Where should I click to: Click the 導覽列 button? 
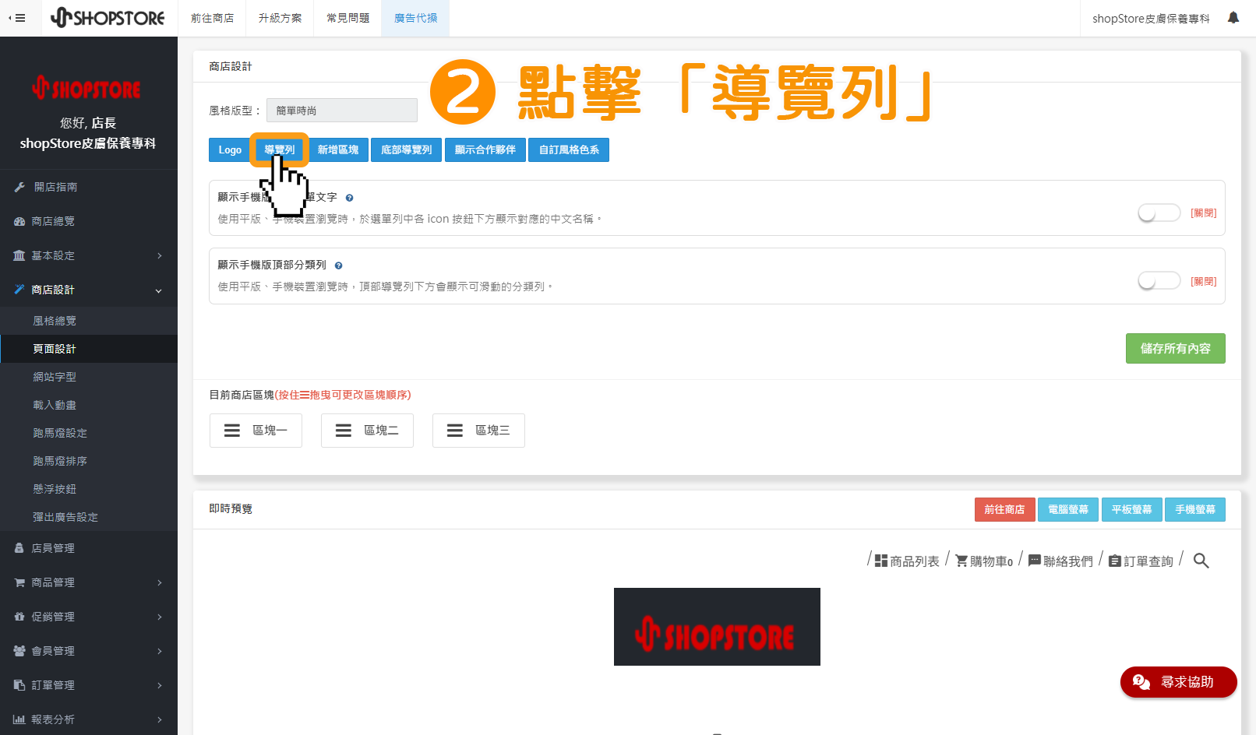tap(280, 149)
